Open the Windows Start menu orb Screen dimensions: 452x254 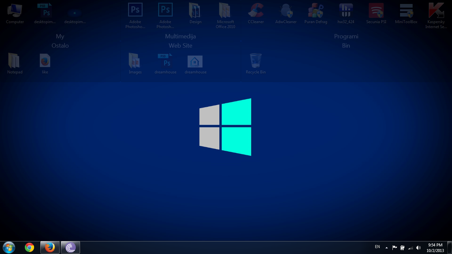pyautogui.click(x=9, y=247)
